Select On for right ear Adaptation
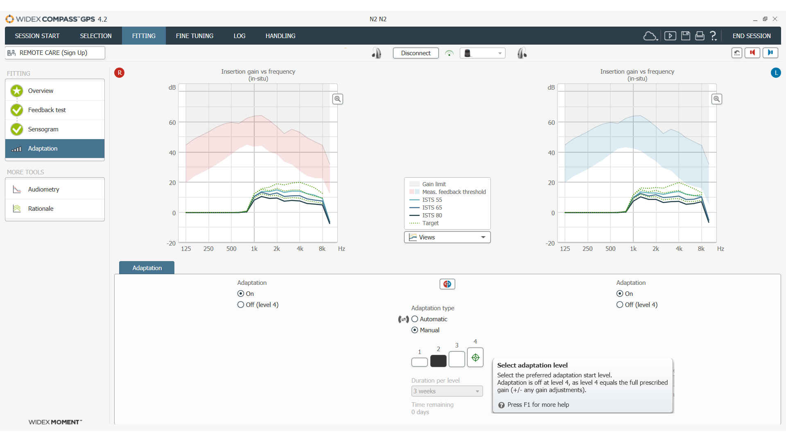 [x=240, y=293]
